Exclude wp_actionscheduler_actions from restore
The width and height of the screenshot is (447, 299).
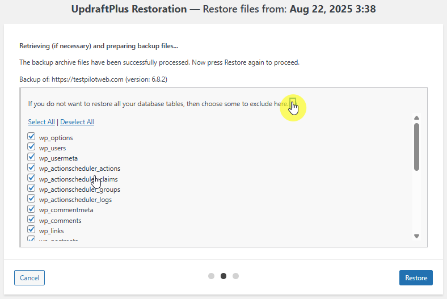[x=31, y=168]
